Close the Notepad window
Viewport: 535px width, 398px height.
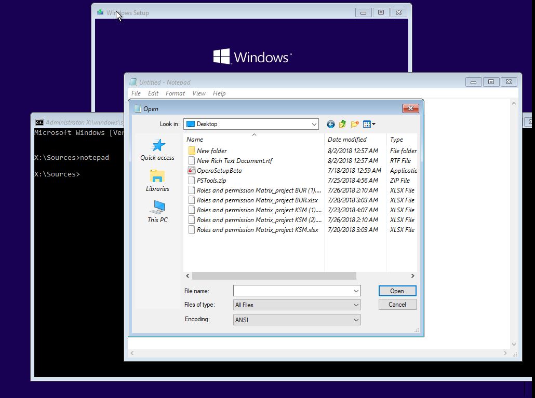(509, 82)
